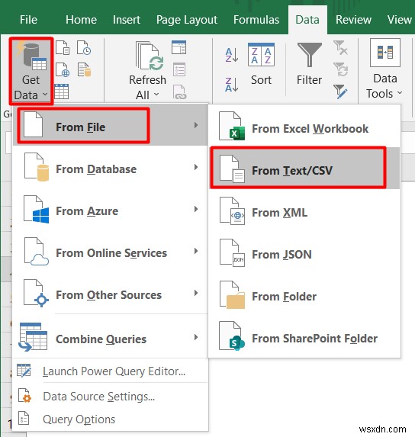Select From File menu entry
The width and height of the screenshot is (415, 437).
point(111,126)
